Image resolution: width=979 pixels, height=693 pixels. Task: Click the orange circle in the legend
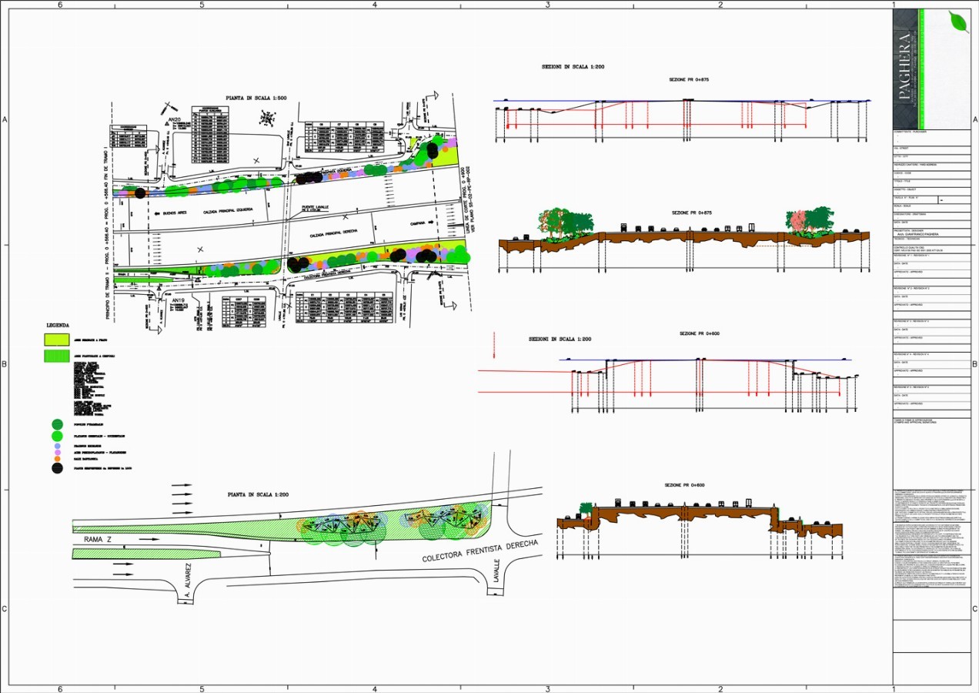[57, 459]
